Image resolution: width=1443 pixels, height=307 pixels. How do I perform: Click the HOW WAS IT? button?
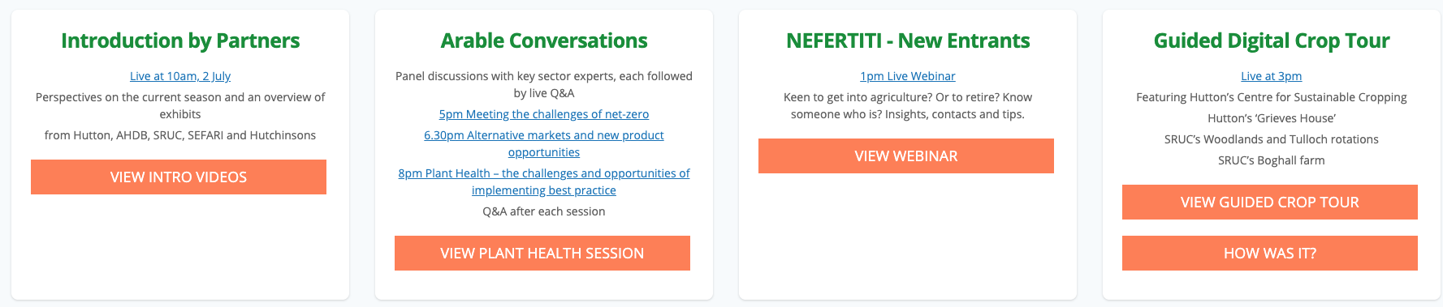point(1270,253)
